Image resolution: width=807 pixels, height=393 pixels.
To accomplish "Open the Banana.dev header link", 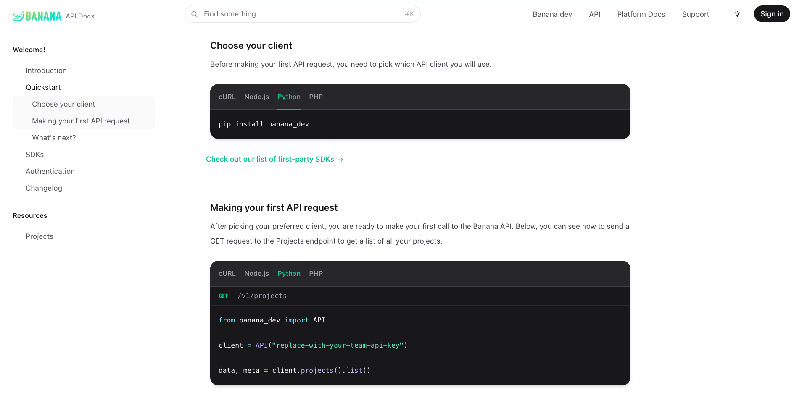I will point(552,14).
